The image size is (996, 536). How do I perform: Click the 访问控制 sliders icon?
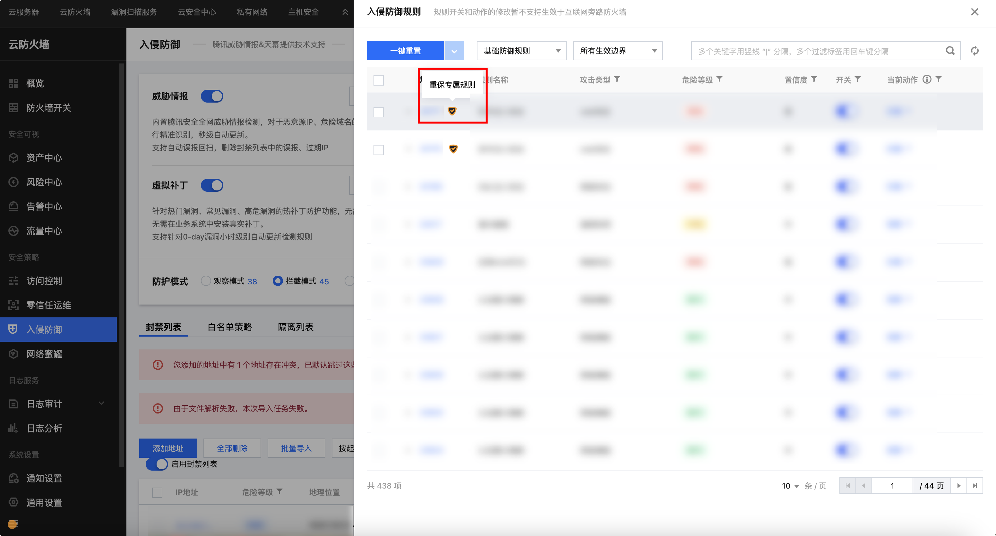coord(13,281)
